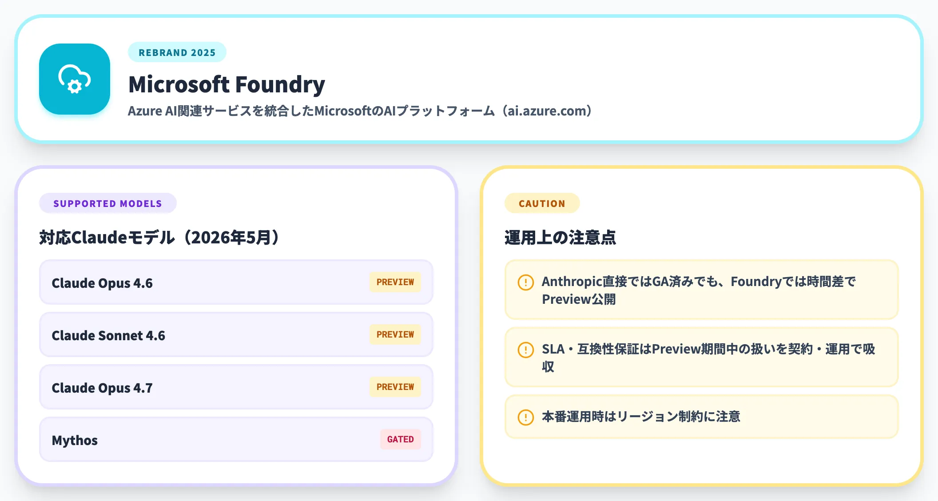Image resolution: width=938 pixels, height=501 pixels.
Task: Click the warning icon beside the SLA note
Action: pos(526,350)
